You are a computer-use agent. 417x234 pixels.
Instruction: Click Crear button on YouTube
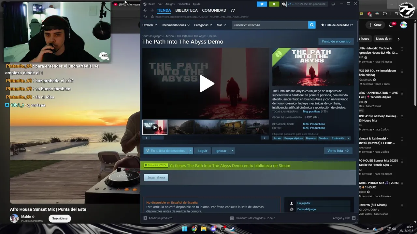[x=375, y=25]
